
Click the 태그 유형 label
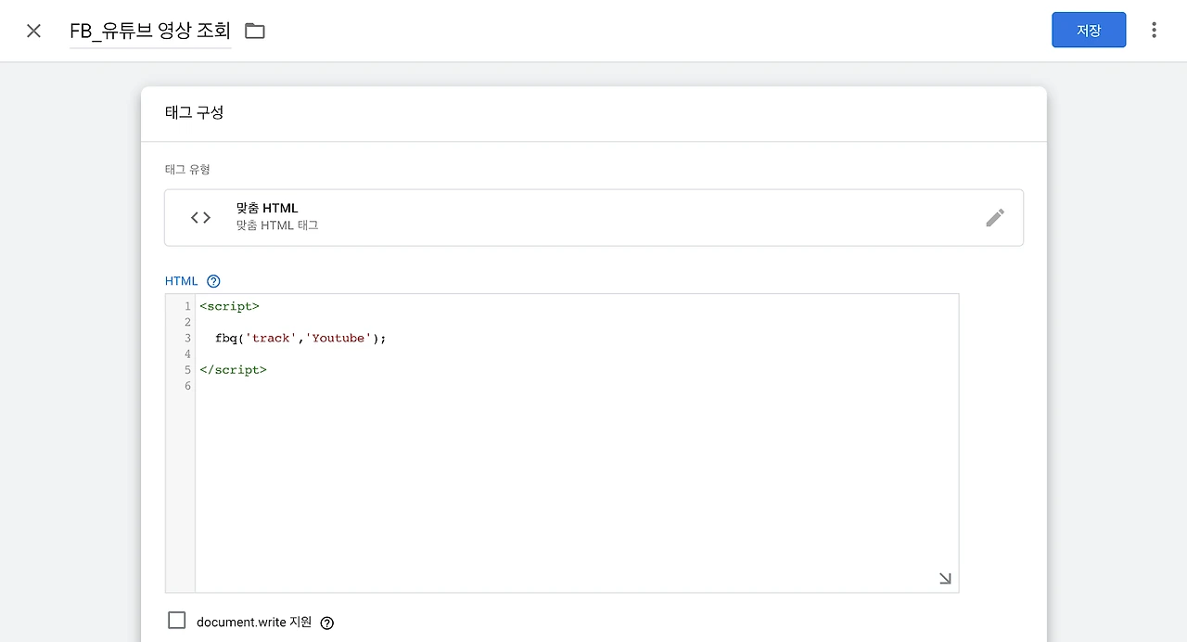[187, 170]
